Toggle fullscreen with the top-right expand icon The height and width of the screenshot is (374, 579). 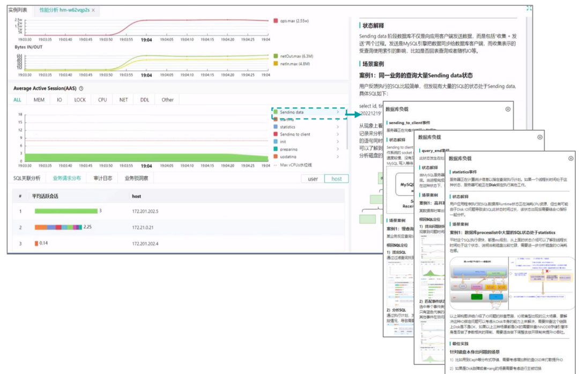529,8
